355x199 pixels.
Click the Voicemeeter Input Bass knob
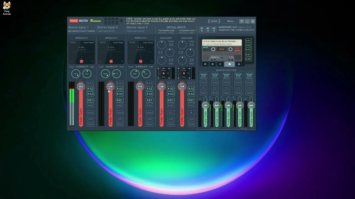[162, 60]
